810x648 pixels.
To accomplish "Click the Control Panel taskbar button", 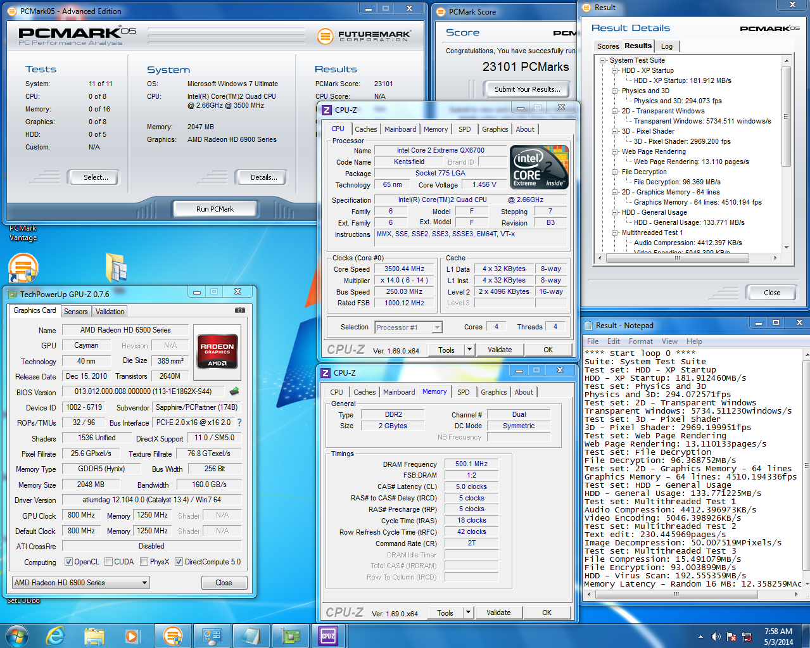I will 212,635.
